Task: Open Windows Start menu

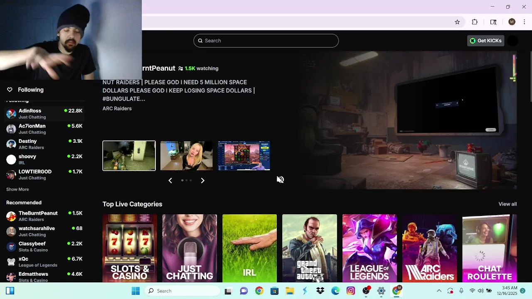Action: (x=135, y=291)
